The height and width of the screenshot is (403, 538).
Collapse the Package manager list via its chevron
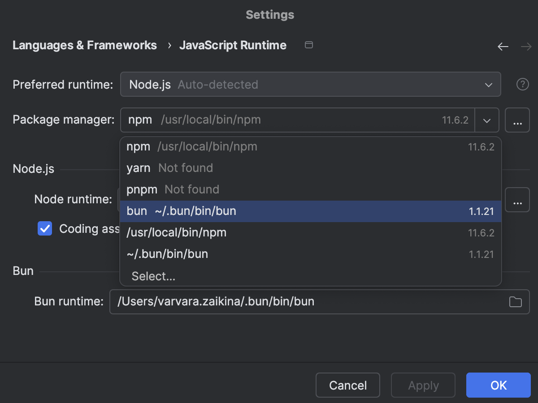pos(487,120)
